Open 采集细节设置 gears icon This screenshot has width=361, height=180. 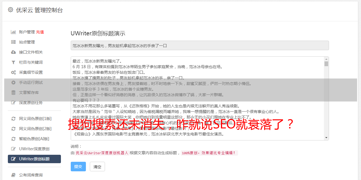click(x=13, y=72)
